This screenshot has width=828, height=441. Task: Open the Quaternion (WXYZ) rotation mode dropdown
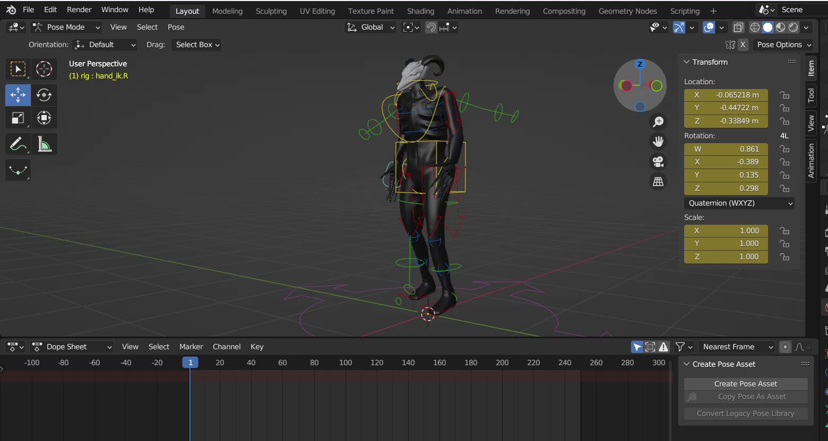(x=739, y=203)
